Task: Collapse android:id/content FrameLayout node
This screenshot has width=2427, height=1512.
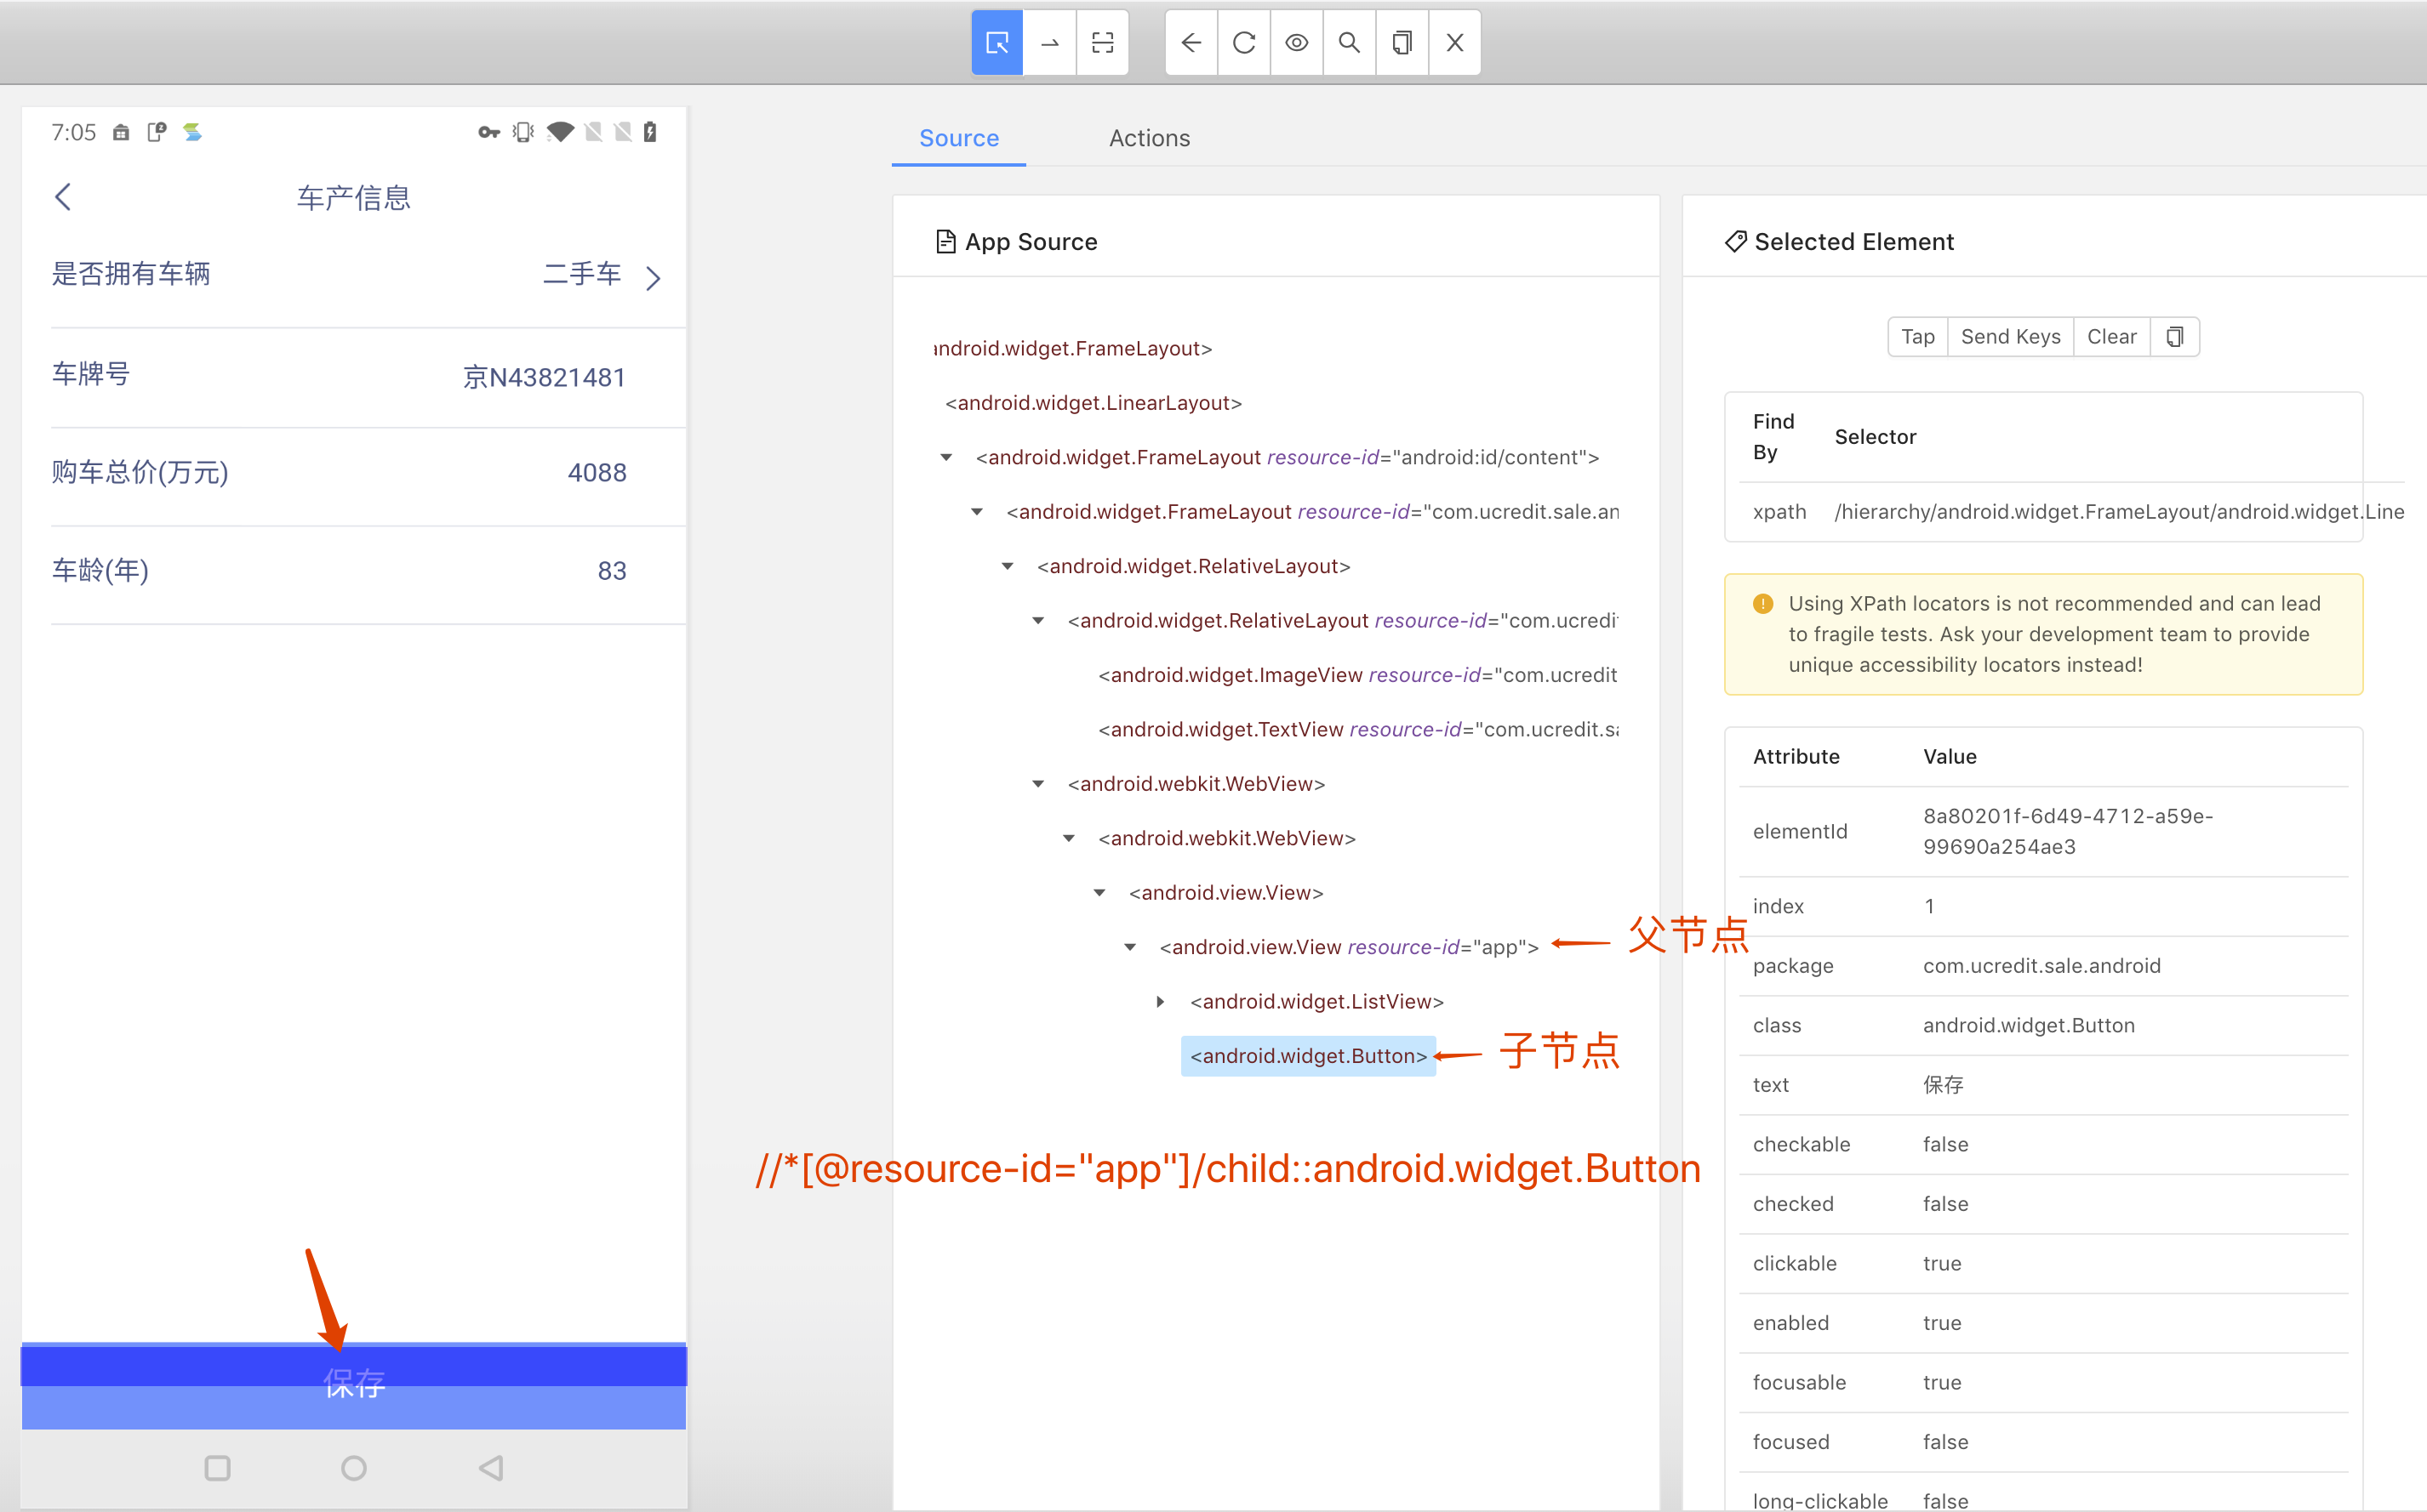Action: pos(945,458)
